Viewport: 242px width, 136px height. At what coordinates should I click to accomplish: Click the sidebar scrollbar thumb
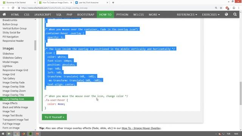tap(35, 45)
